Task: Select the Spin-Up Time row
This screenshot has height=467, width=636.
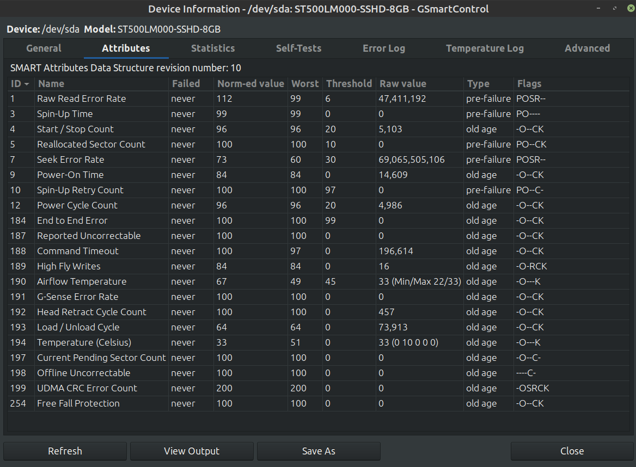Action: tap(319, 114)
